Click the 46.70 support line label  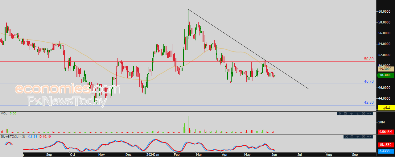coord(369,81)
